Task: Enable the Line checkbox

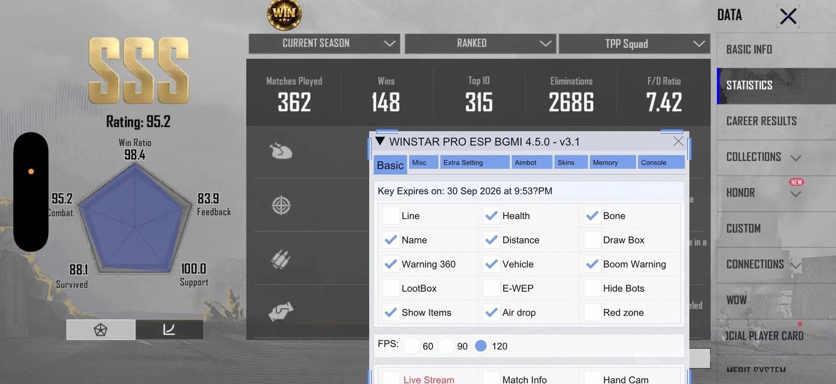Action: [x=391, y=215]
